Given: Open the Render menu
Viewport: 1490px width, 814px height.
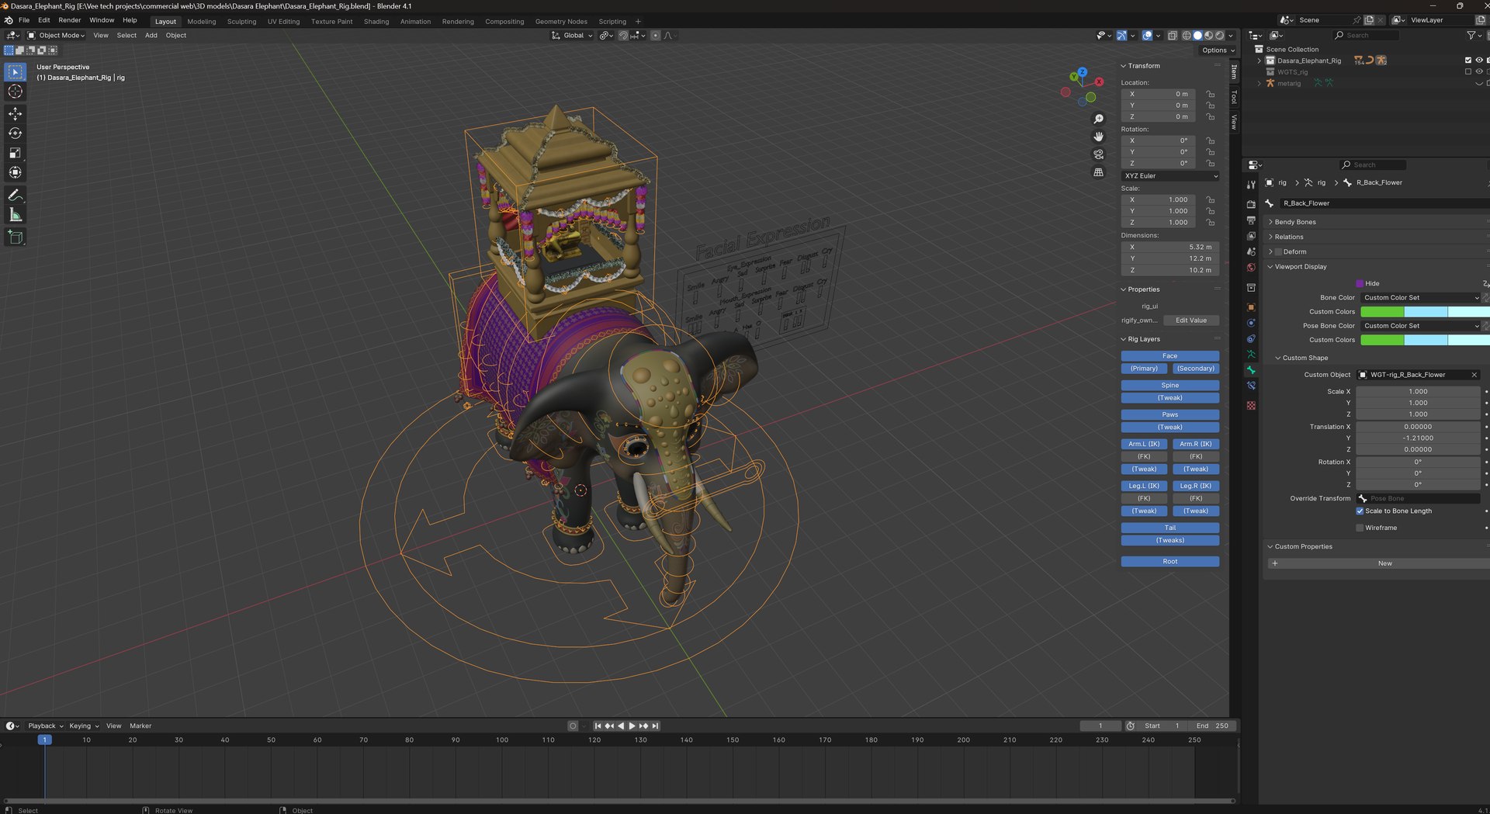Looking at the screenshot, I should (70, 20).
